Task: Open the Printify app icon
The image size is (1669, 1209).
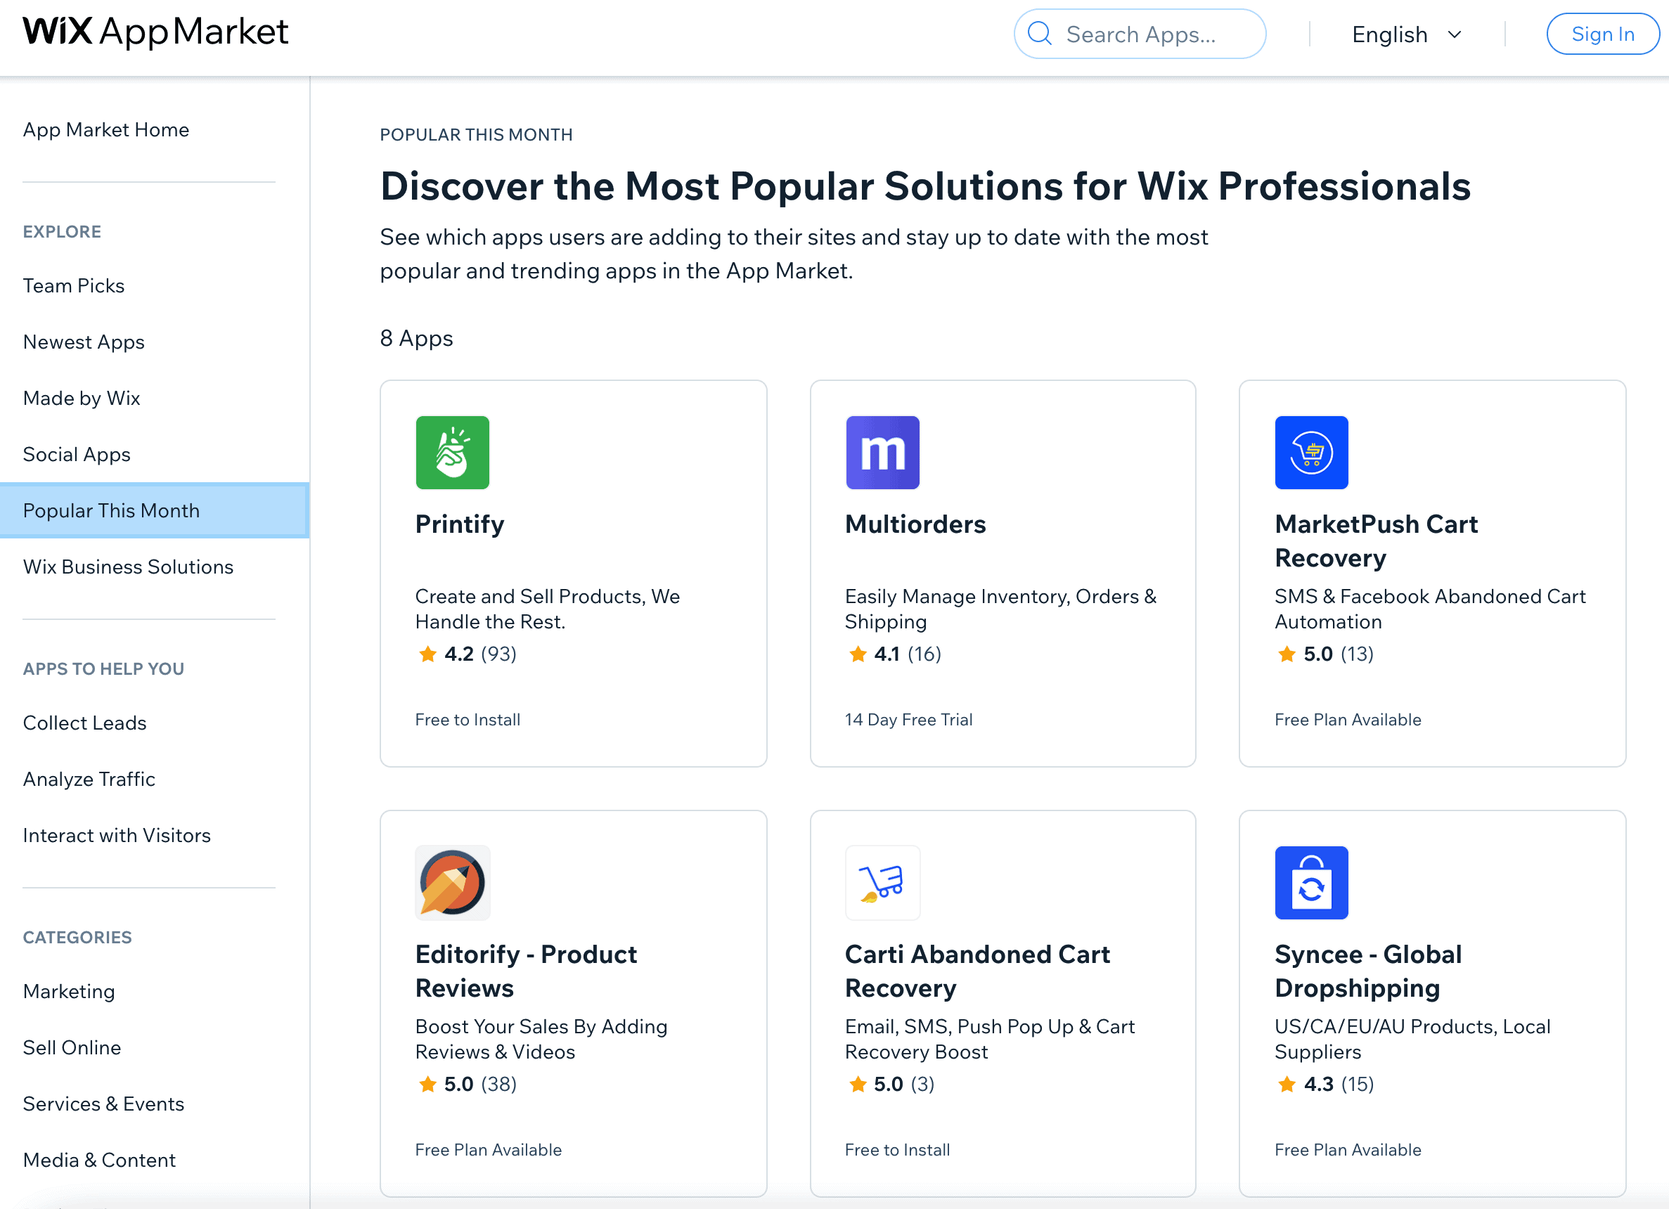Action: (452, 453)
